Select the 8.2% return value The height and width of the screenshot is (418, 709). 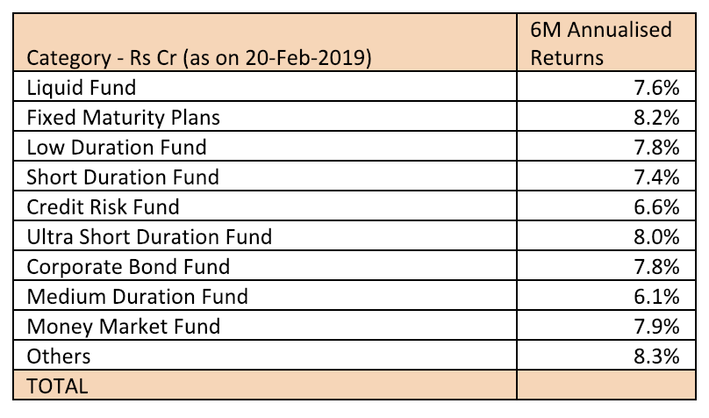(658, 117)
